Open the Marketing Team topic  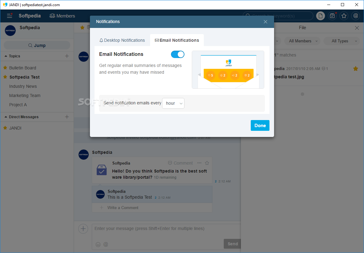(25, 95)
